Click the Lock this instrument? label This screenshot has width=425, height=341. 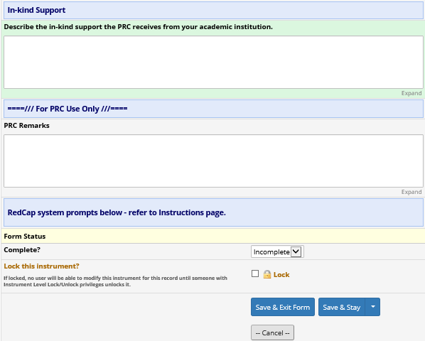tap(41, 266)
